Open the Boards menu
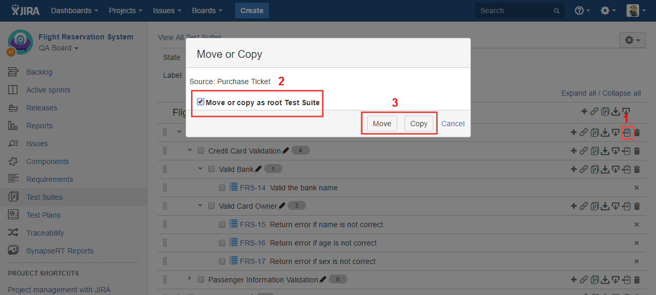 [x=207, y=11]
